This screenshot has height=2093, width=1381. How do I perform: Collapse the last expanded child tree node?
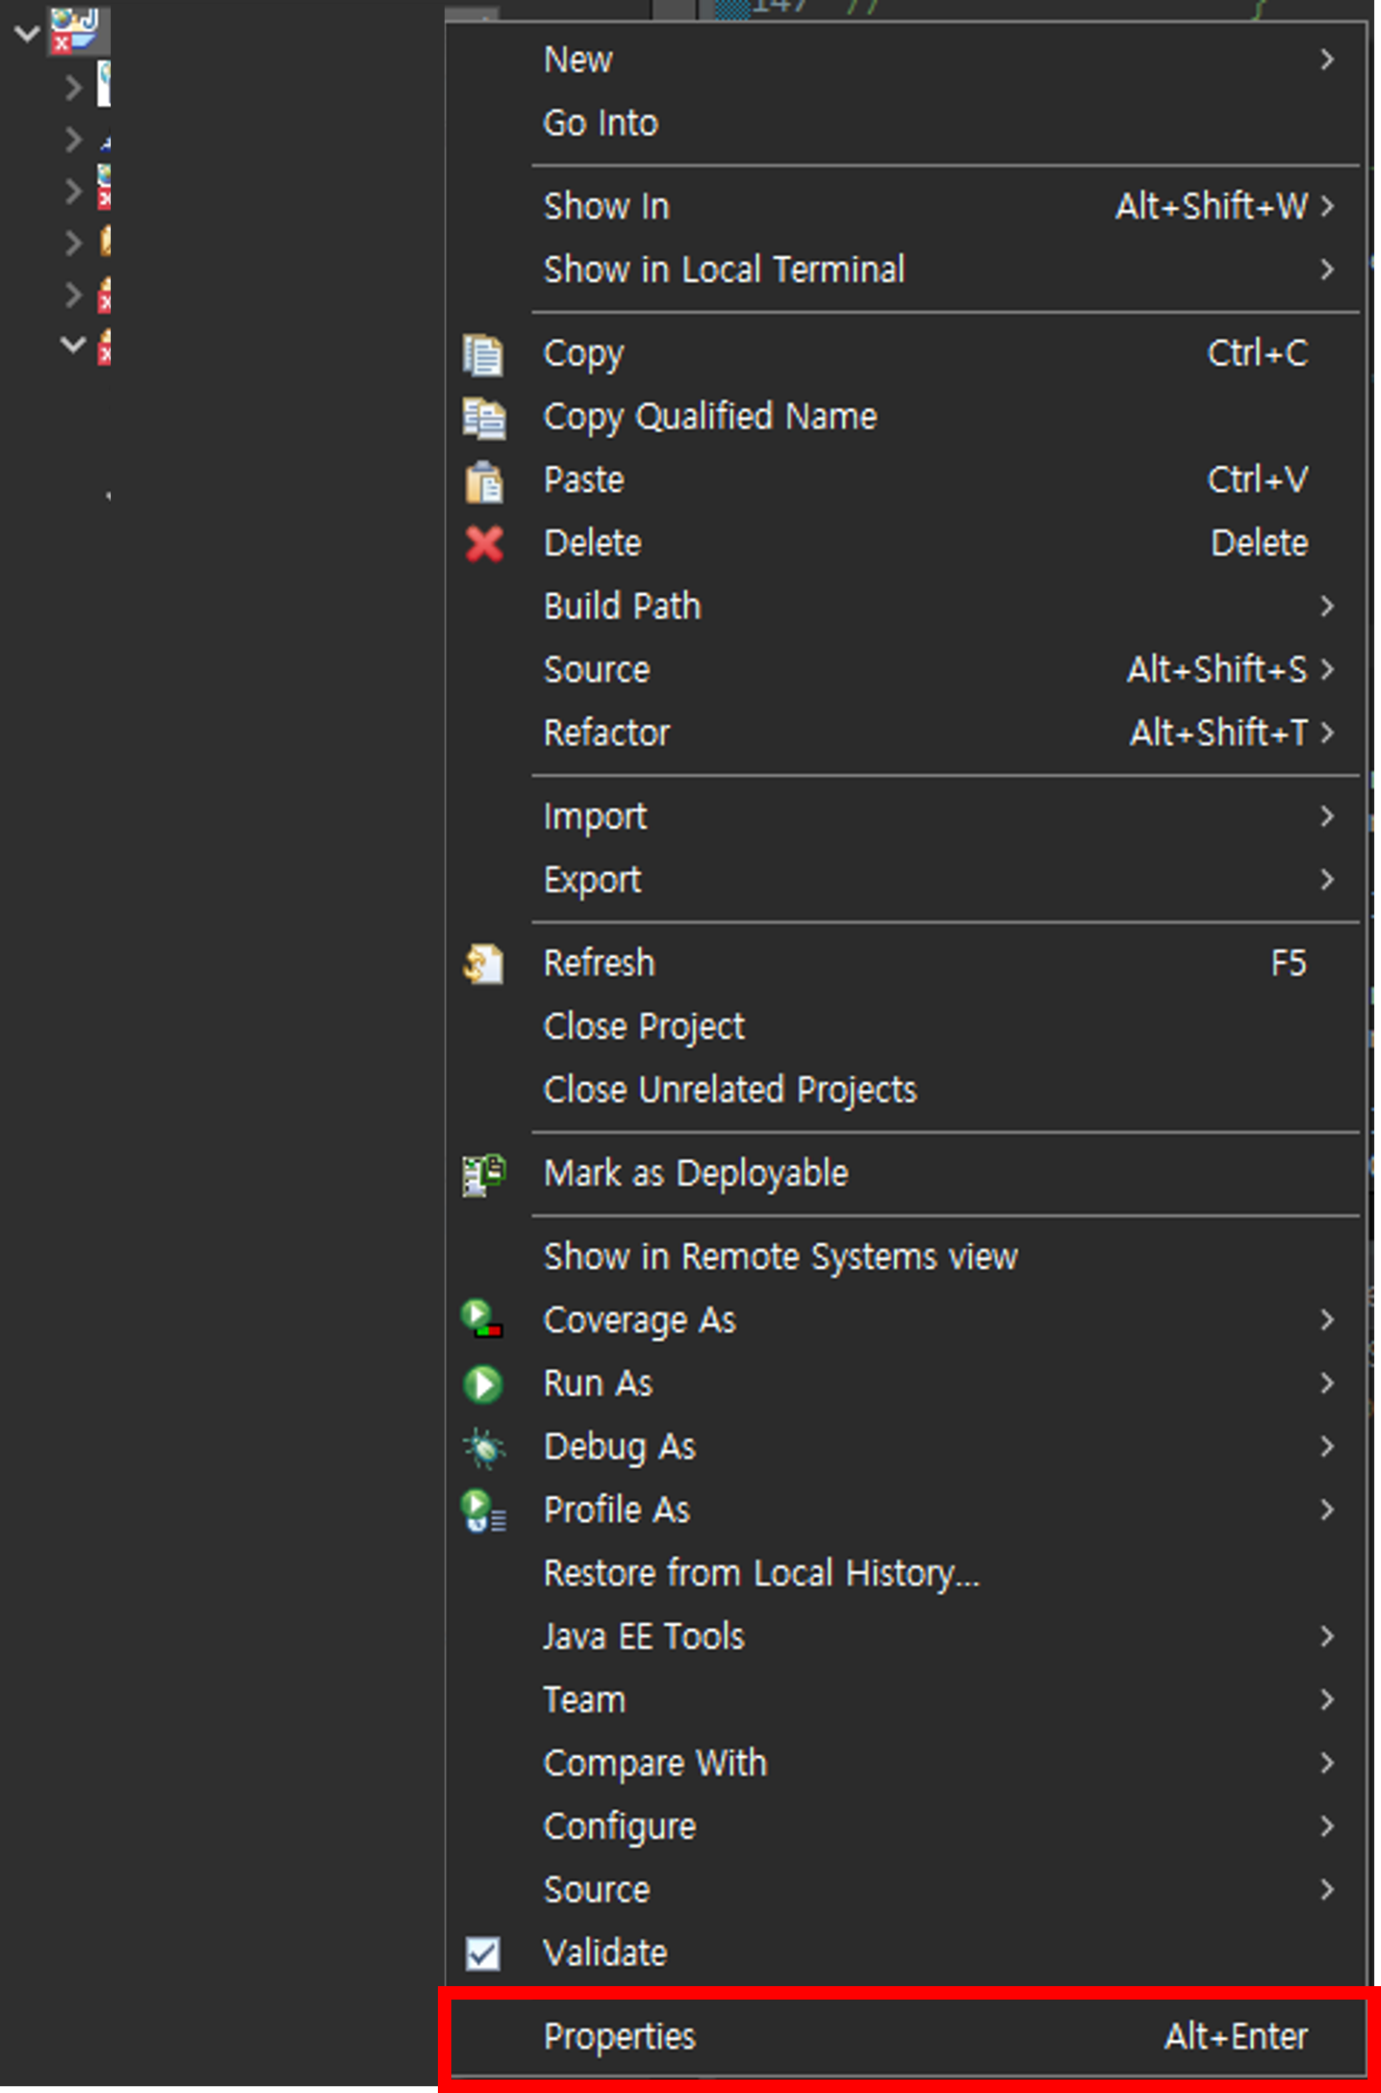[73, 344]
